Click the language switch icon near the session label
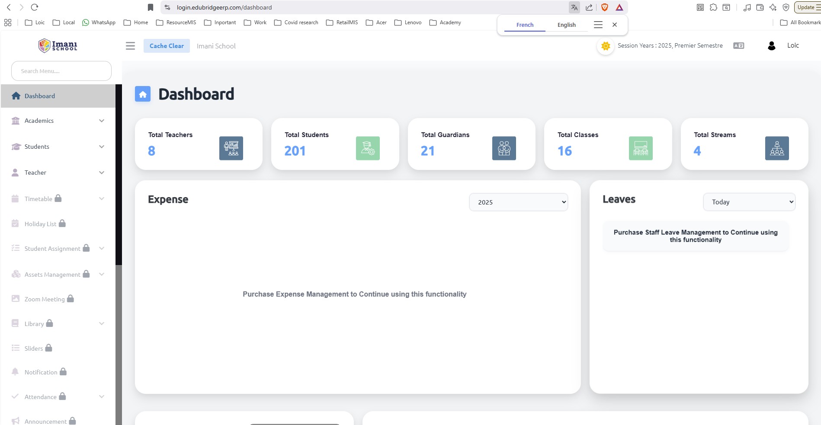Viewport: 821px width, 425px height. 738,46
